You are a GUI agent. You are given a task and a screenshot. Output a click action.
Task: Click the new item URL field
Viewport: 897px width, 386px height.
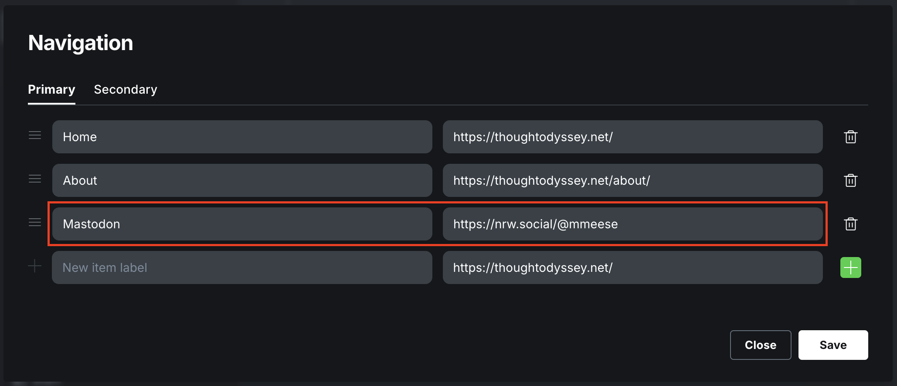[x=632, y=267]
